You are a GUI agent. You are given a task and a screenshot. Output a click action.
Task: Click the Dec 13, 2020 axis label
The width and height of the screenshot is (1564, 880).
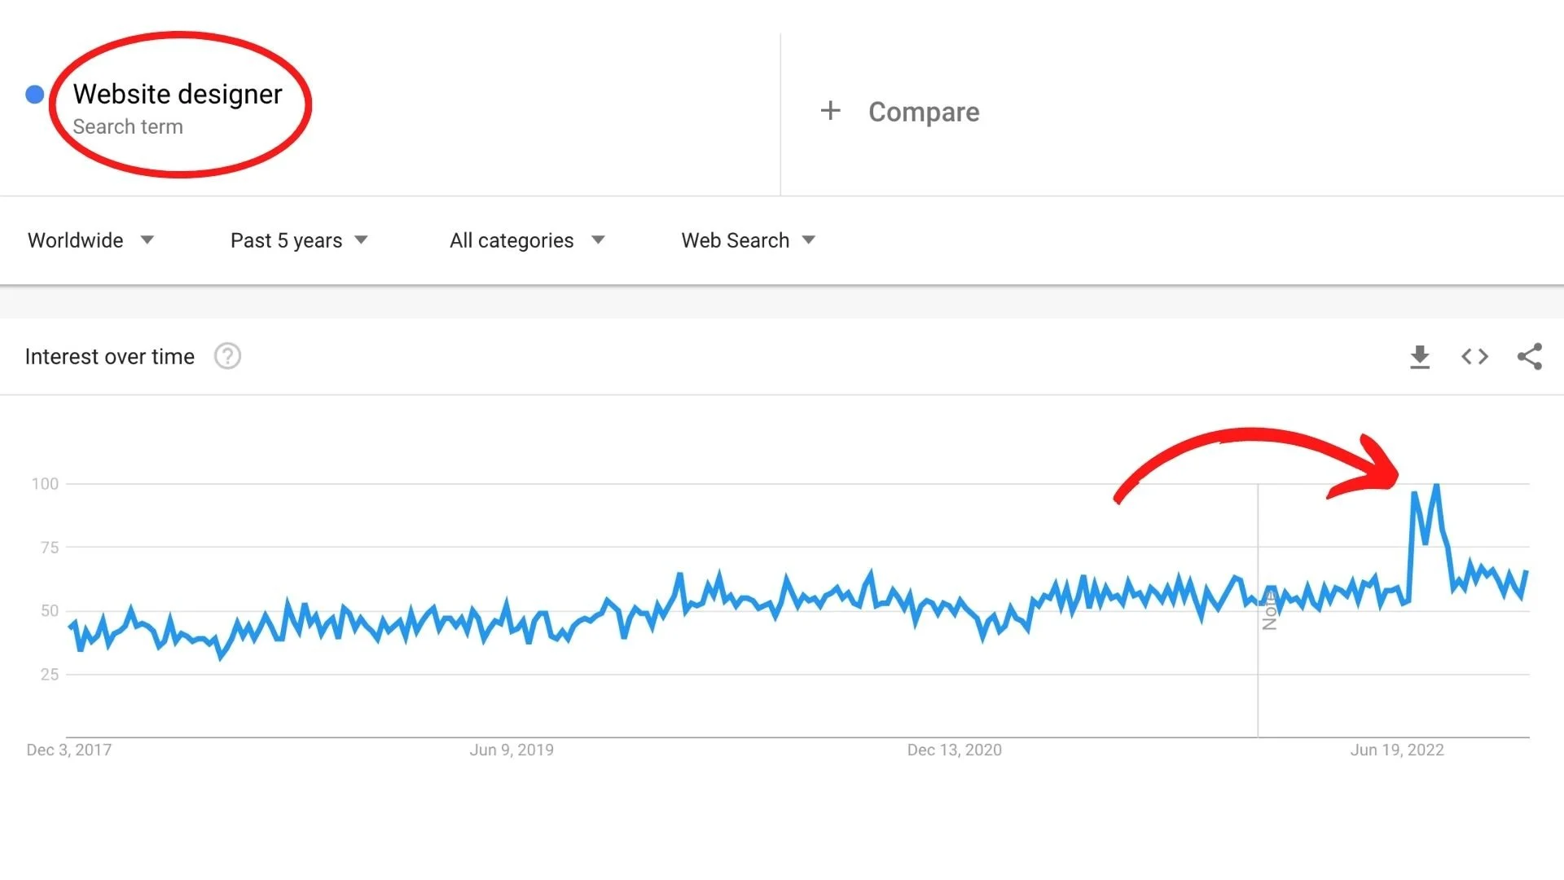click(x=954, y=750)
